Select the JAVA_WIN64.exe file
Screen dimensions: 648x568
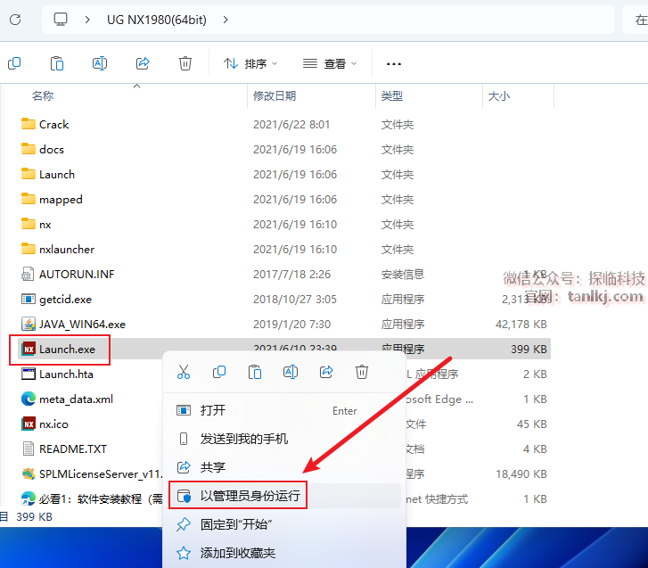[x=82, y=324]
